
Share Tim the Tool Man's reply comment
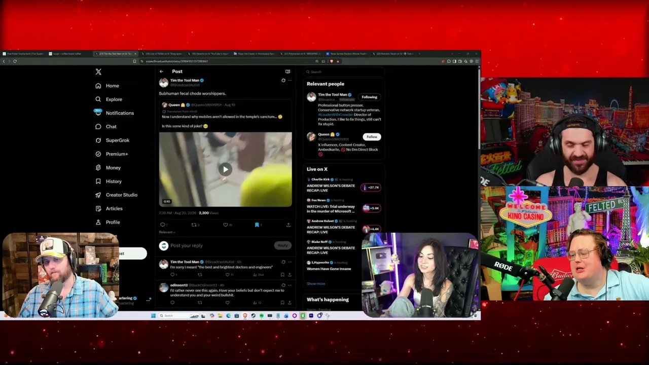[290, 275]
